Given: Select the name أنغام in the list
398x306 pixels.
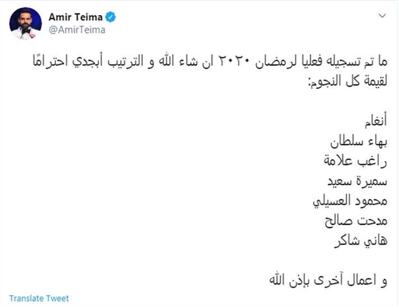Looking at the screenshot, I should [x=376, y=120].
